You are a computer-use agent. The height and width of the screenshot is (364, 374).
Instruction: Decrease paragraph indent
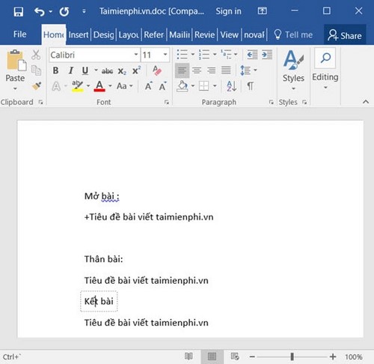[x=252, y=55]
